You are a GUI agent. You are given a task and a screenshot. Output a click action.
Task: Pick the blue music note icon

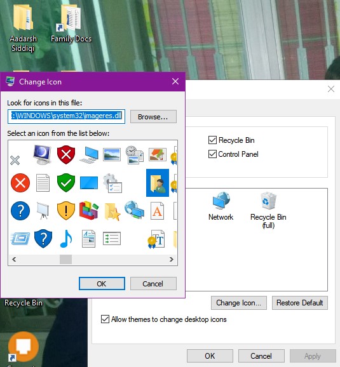[x=66, y=239]
